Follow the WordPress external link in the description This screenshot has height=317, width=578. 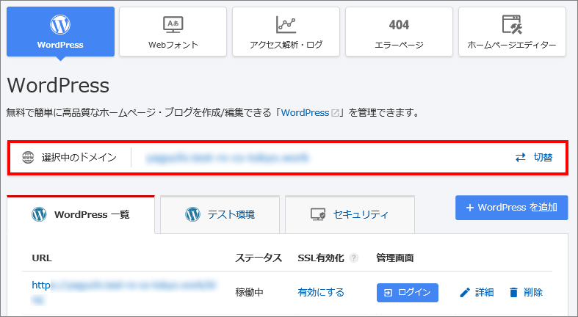305,113
